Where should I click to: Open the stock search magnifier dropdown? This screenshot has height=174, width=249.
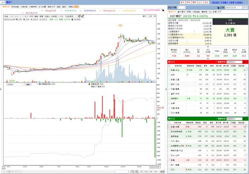click(x=3, y=2)
